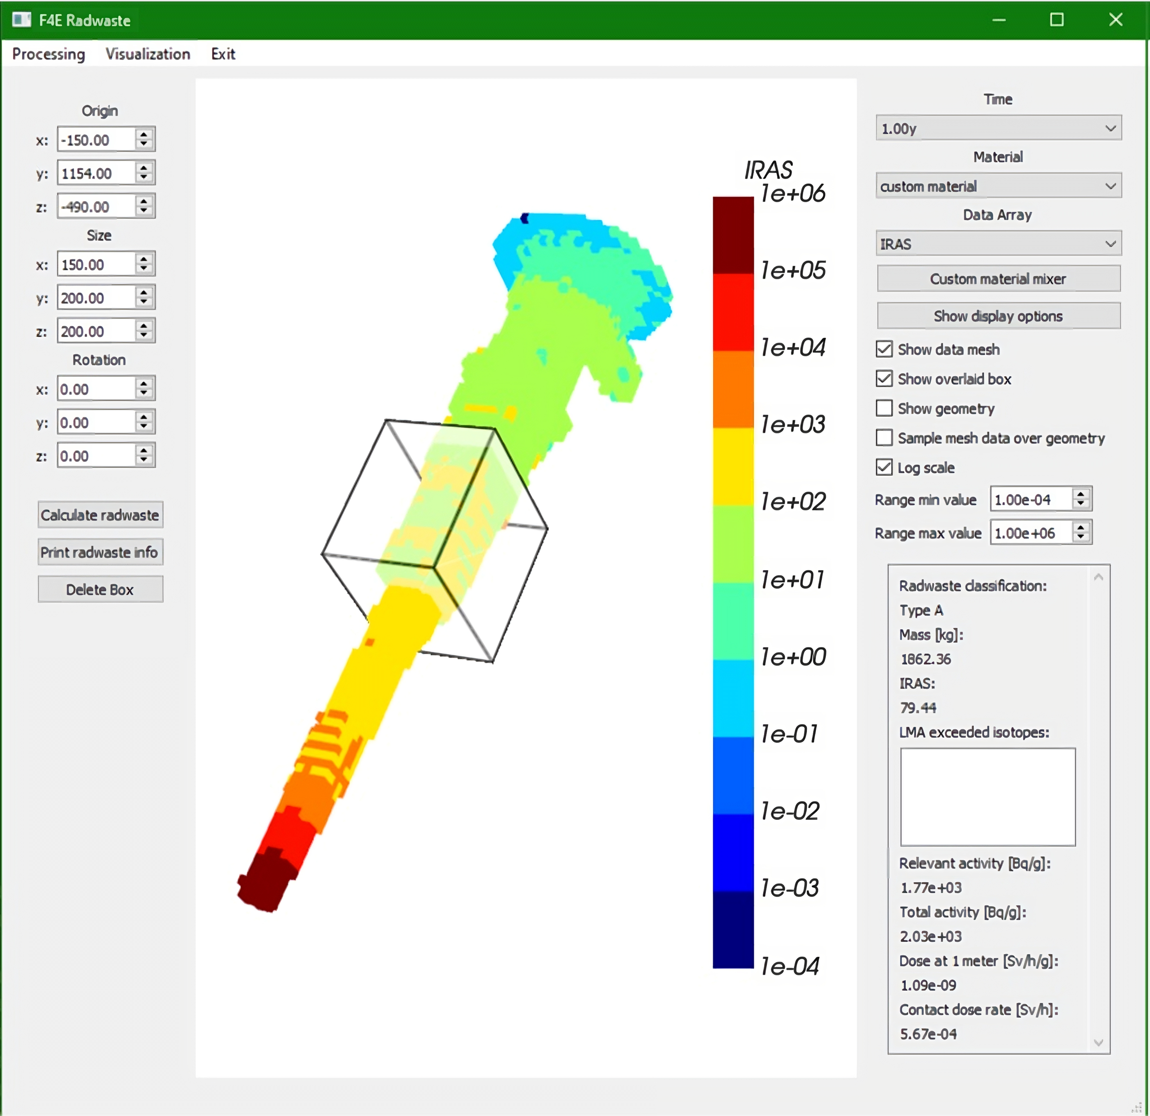Open the Time dropdown showing 1.00y
The height and width of the screenshot is (1116, 1150).
click(998, 128)
